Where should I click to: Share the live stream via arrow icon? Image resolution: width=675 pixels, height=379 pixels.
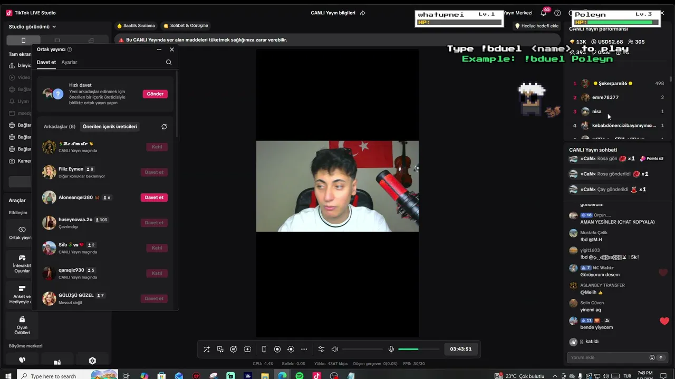363,13
